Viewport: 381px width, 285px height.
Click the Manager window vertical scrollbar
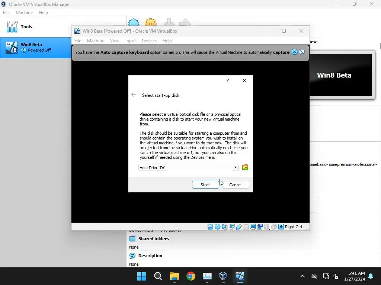380,46
